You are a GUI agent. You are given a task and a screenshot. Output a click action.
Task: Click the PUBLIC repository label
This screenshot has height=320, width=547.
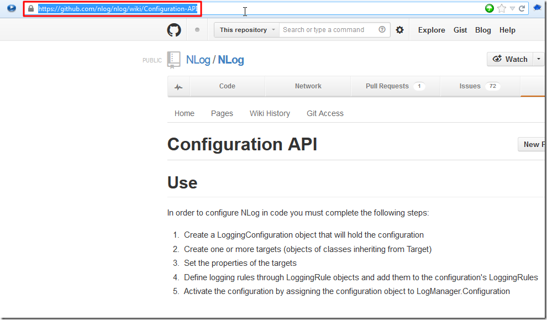[x=152, y=60]
